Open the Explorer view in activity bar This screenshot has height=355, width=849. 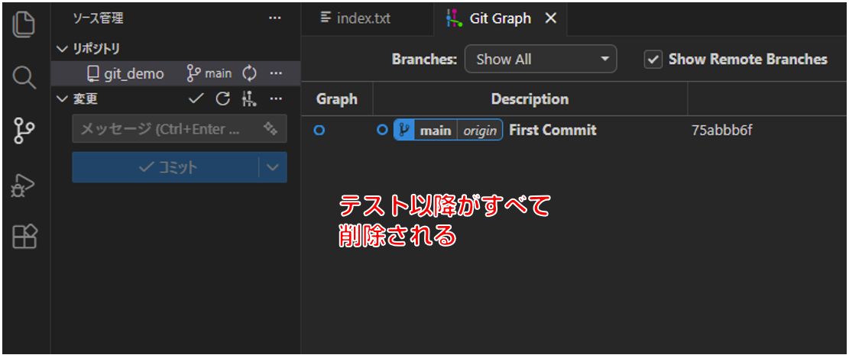click(24, 24)
